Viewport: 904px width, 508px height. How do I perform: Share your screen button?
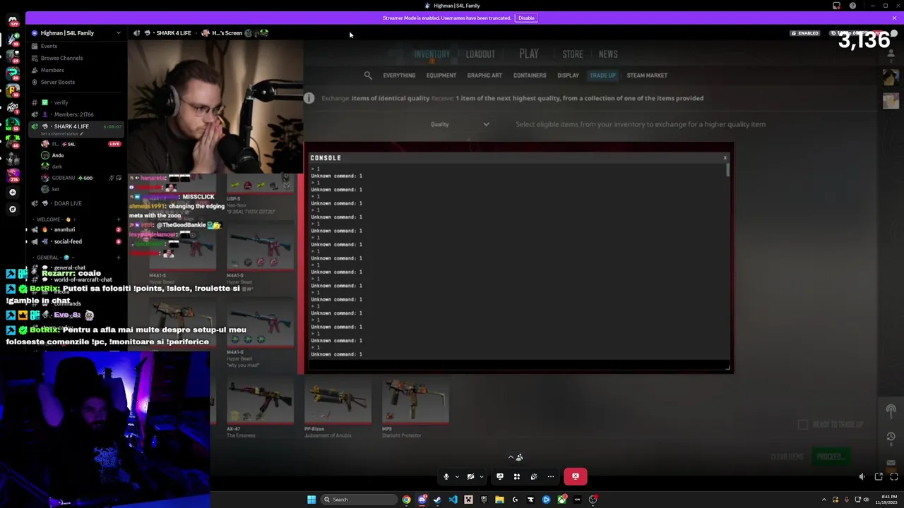click(500, 476)
